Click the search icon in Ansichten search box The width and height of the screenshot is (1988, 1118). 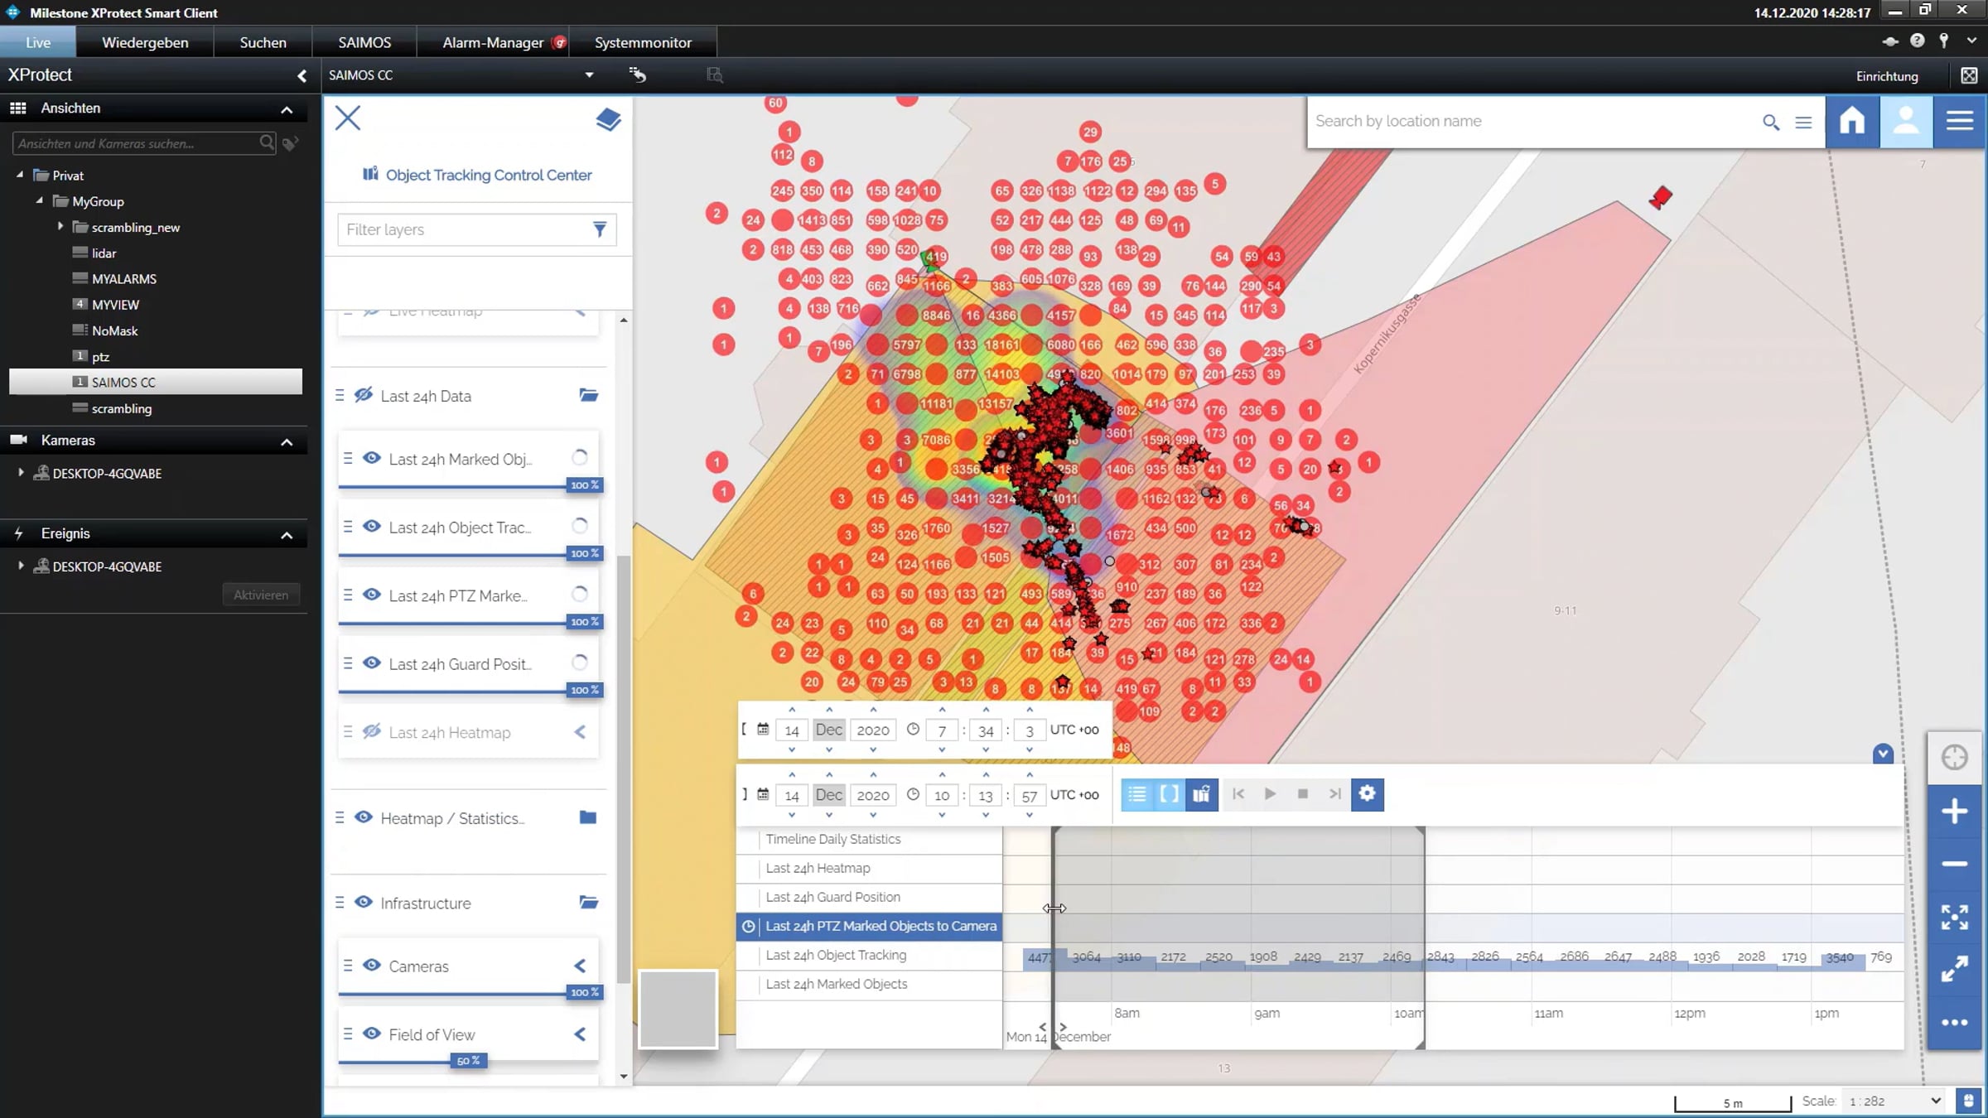click(x=266, y=142)
